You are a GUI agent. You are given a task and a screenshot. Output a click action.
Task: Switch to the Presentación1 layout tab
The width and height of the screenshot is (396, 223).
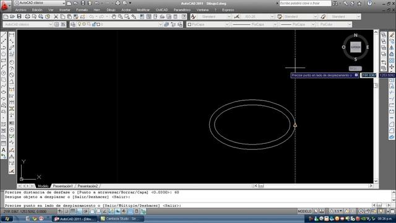tap(62, 186)
